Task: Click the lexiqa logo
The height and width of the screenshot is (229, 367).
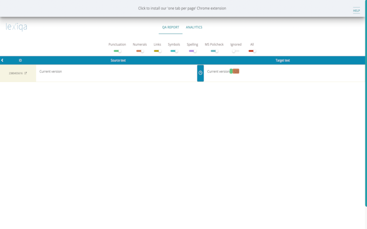Action: 16,27
